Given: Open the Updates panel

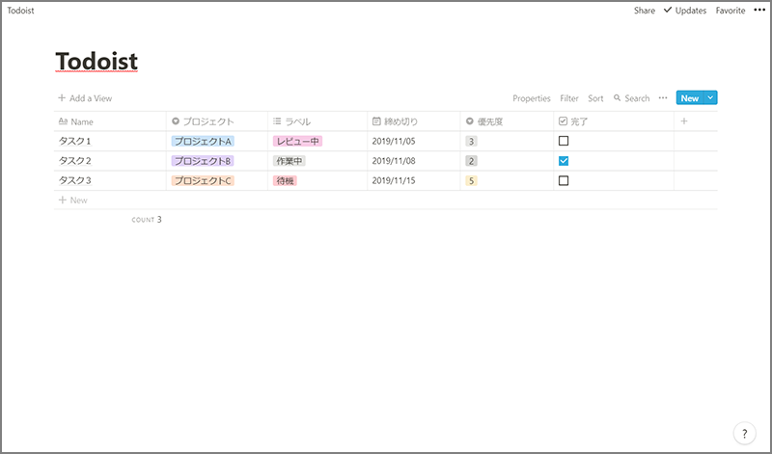Looking at the screenshot, I should [x=685, y=11].
